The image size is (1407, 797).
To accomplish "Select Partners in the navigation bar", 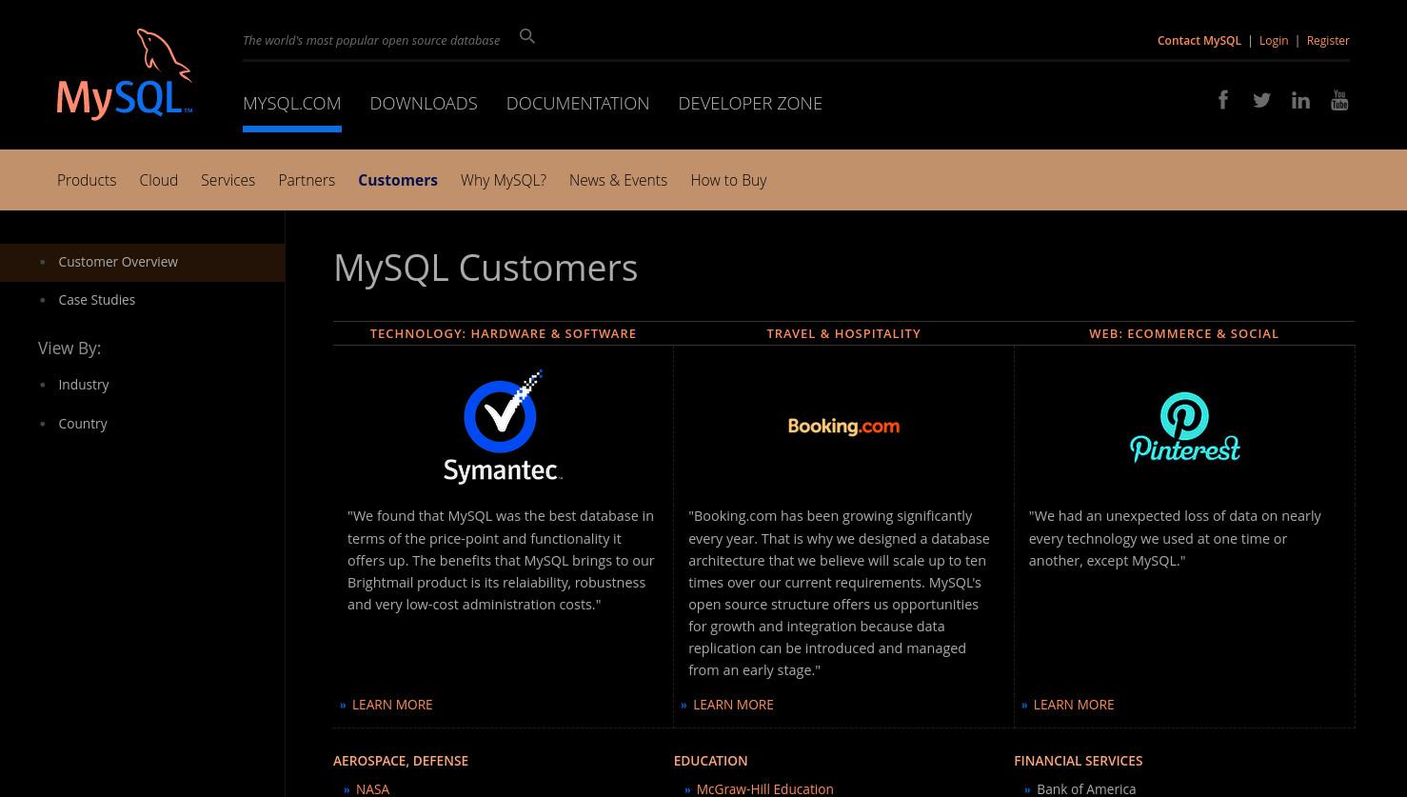I will click(x=307, y=180).
